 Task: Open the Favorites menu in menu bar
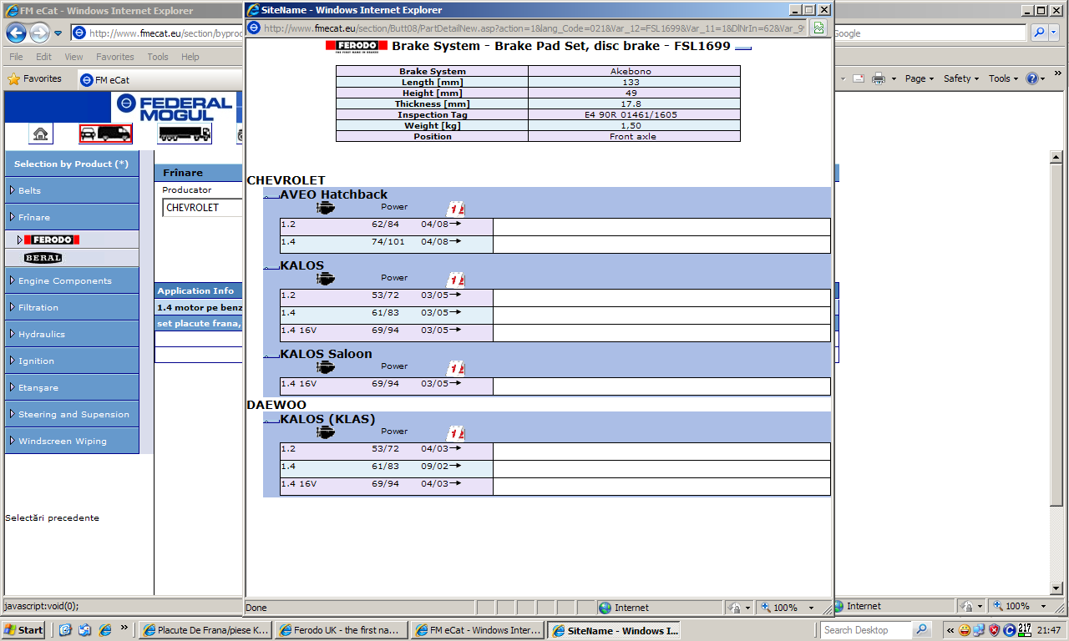tap(115, 57)
